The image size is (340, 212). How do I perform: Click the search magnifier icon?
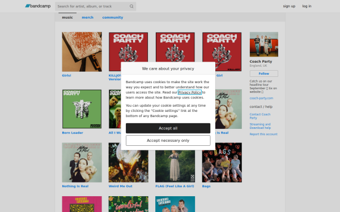click(131, 6)
